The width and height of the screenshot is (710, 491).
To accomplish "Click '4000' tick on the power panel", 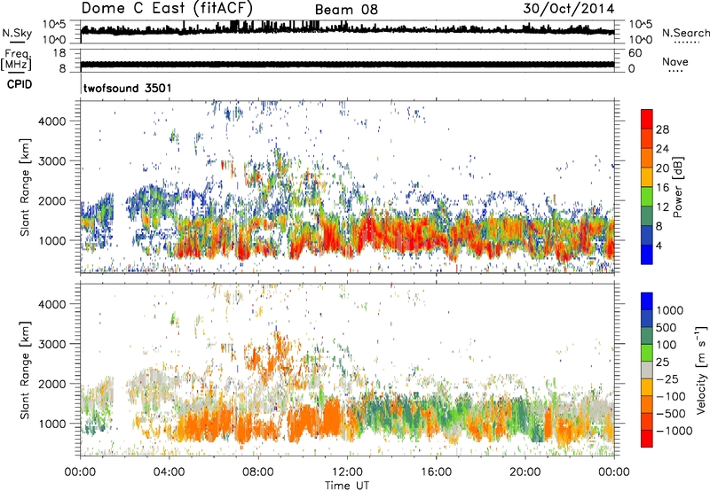I will (x=52, y=121).
